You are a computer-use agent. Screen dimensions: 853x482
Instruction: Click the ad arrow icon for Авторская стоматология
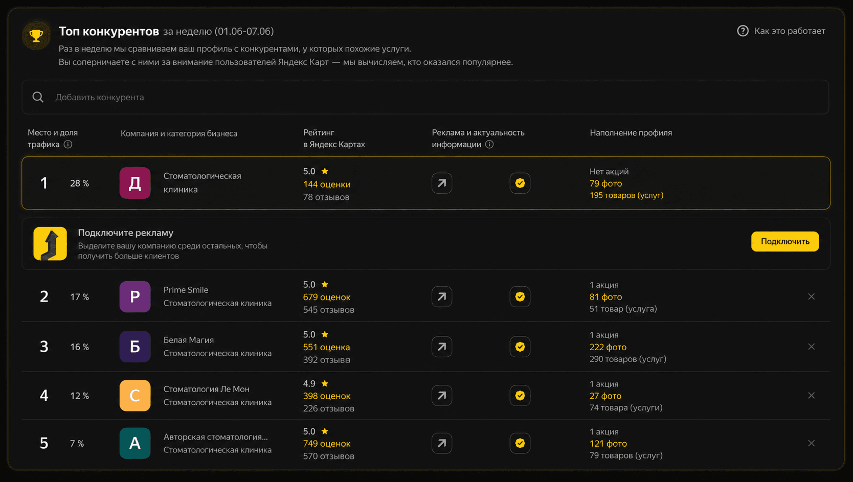point(442,443)
